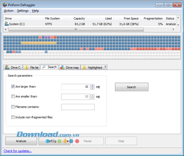The image size is (184, 156).
Task: Click the 31,6 GB (38%) free space cell
Action: point(129,24)
